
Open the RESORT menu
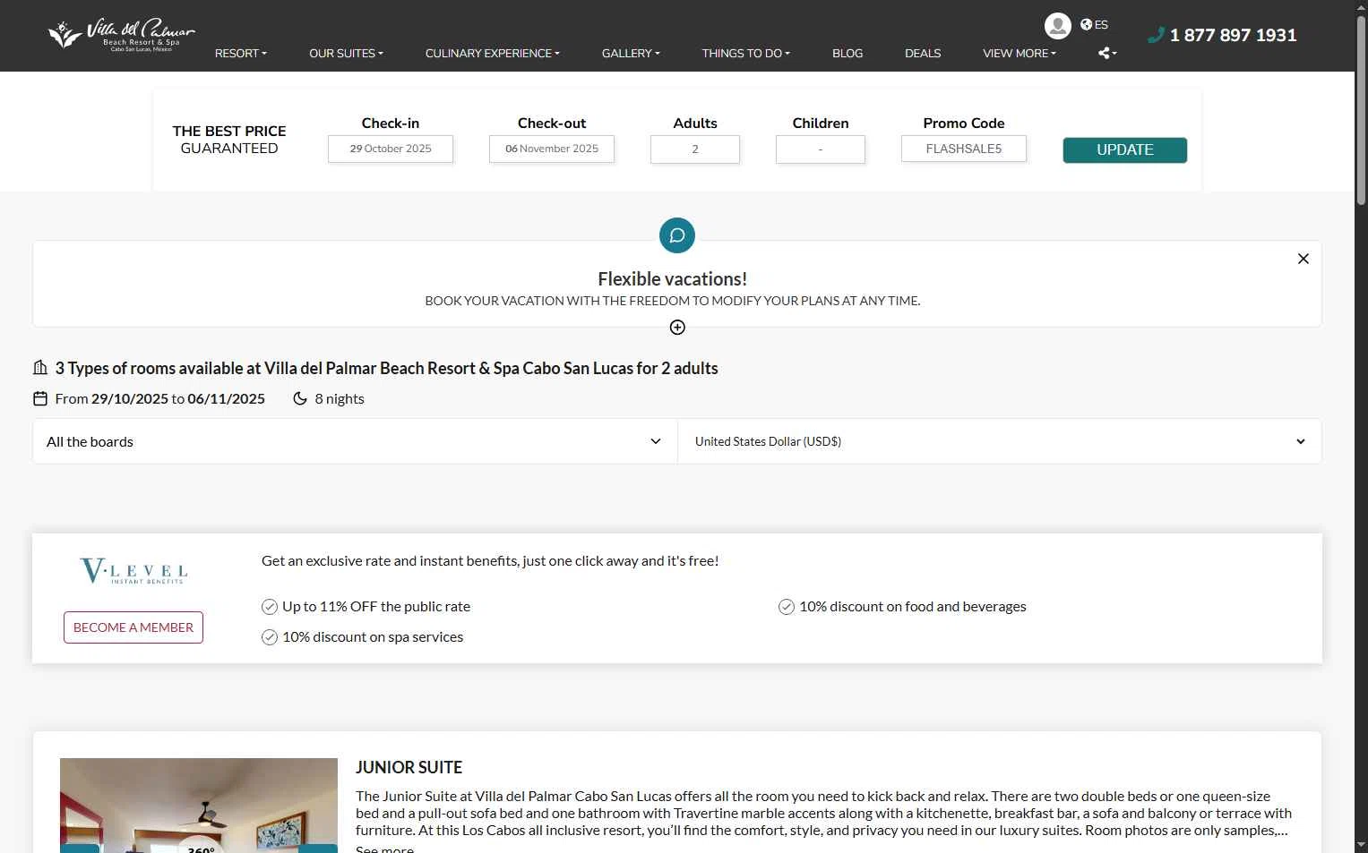(x=241, y=54)
